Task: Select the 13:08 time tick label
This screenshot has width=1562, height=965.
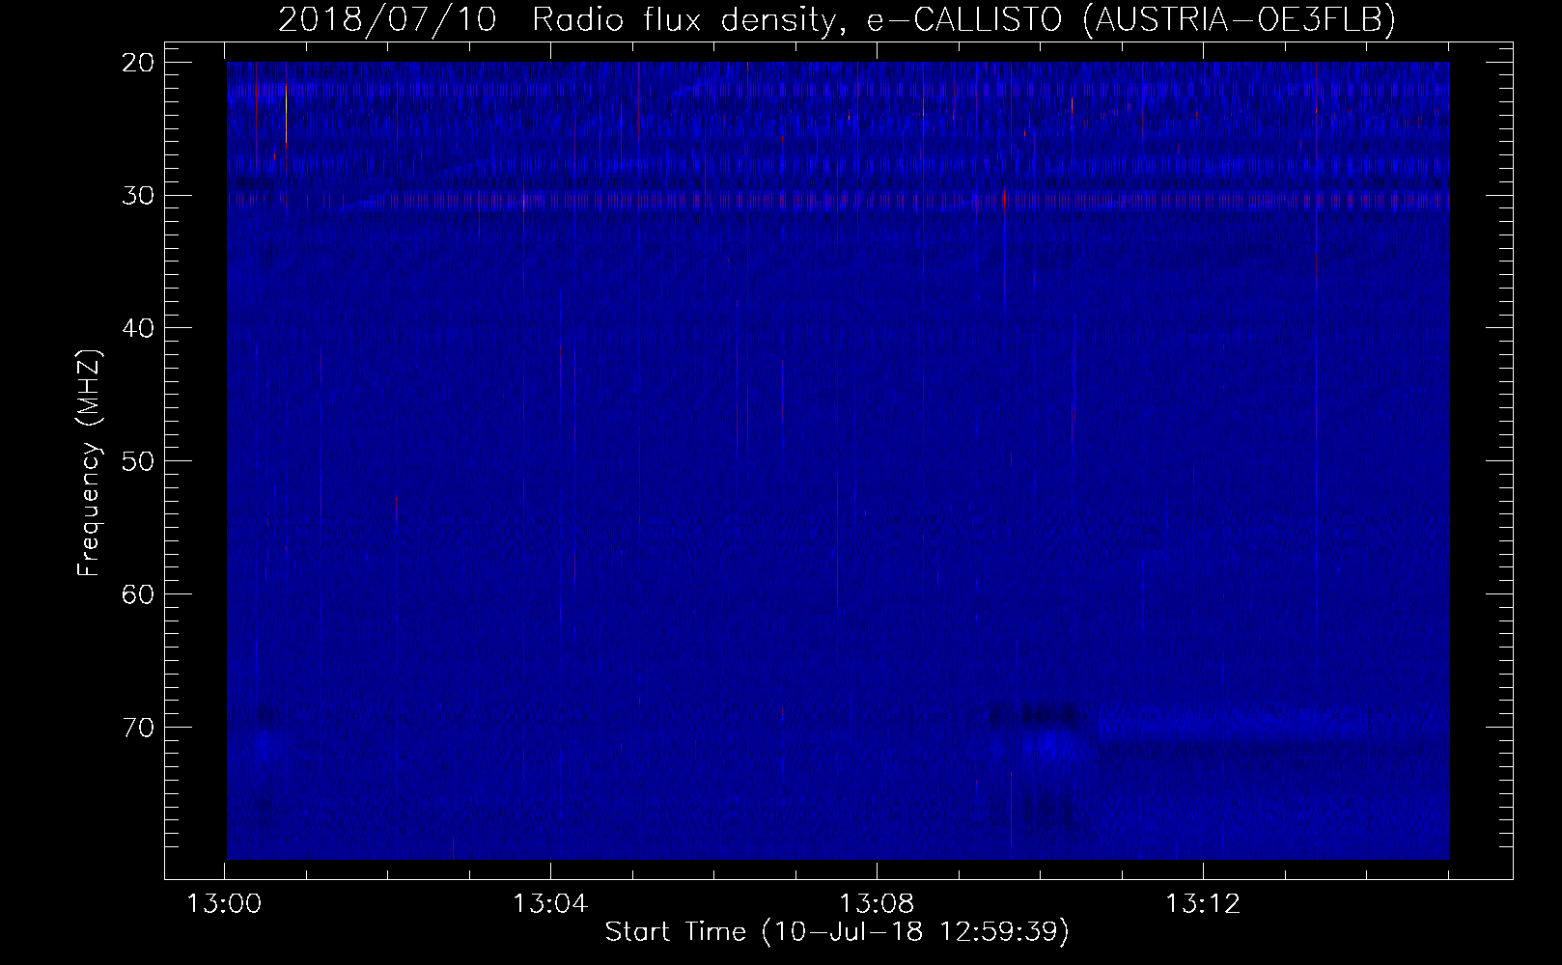Action: [x=877, y=904]
